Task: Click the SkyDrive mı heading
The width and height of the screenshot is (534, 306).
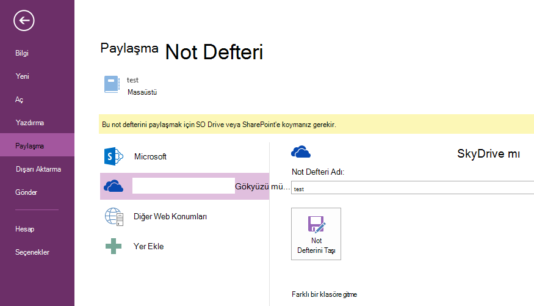Action: (x=488, y=154)
